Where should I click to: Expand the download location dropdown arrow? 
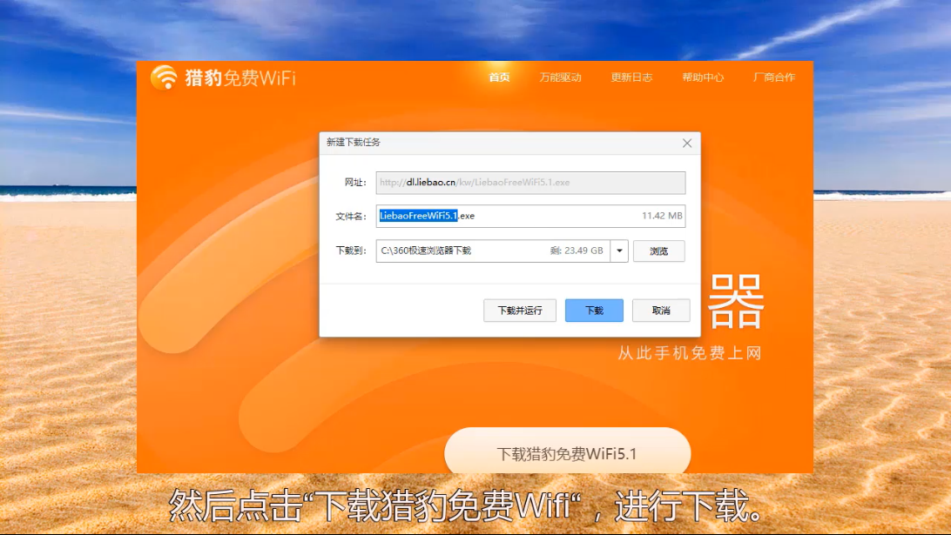pyautogui.click(x=619, y=251)
